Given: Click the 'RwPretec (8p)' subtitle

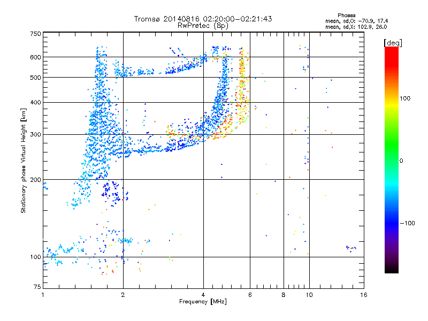Looking at the screenshot, I should (x=203, y=26).
